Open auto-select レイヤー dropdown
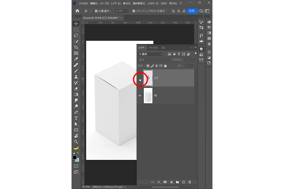284x189 pixels. tap(121, 11)
